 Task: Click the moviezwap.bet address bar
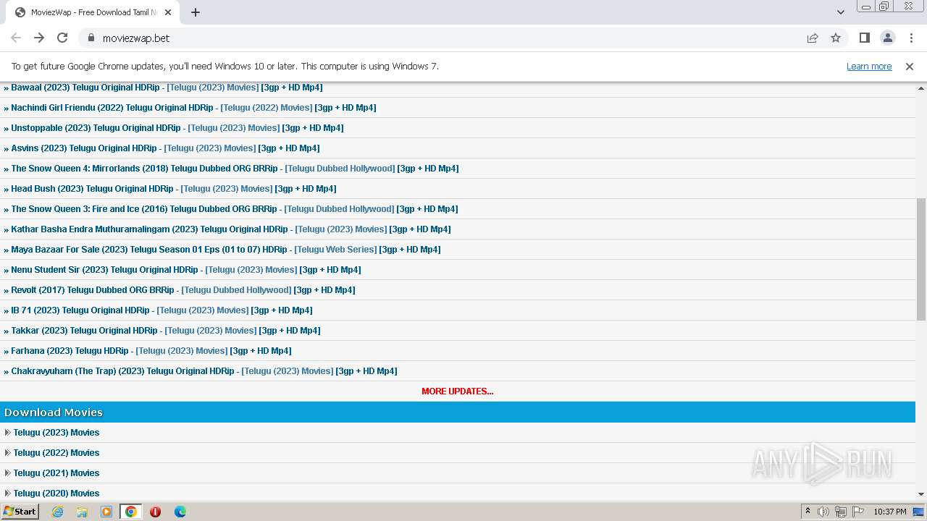pyautogui.click(x=449, y=38)
